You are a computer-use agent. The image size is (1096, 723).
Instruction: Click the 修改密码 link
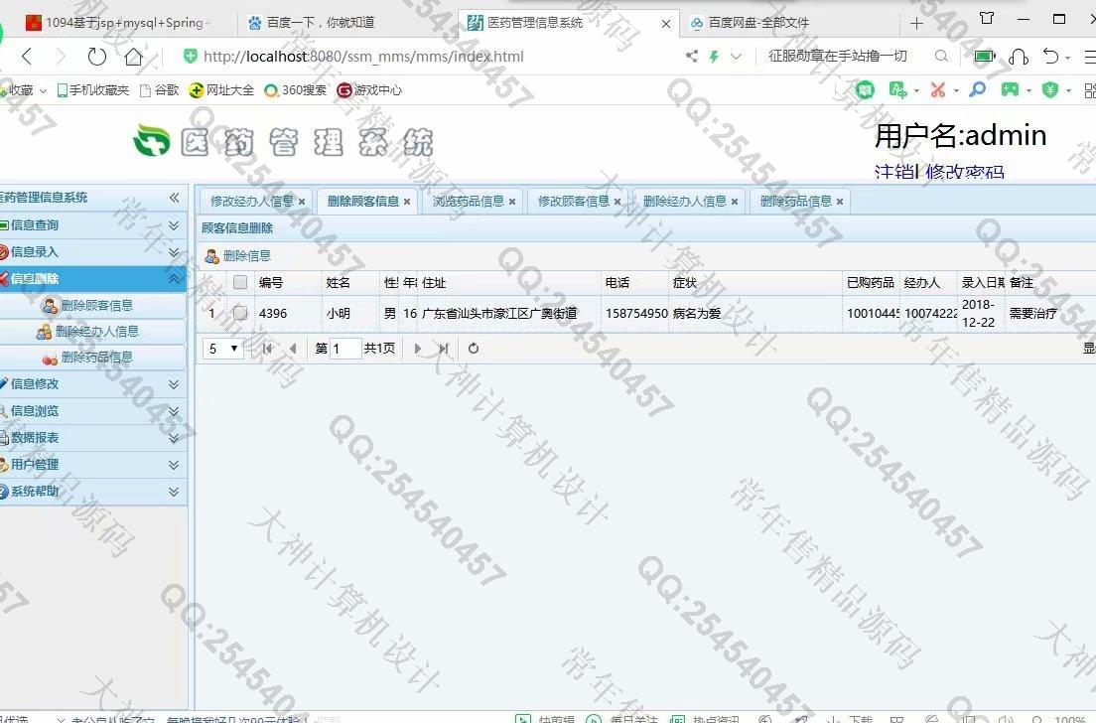tap(964, 173)
